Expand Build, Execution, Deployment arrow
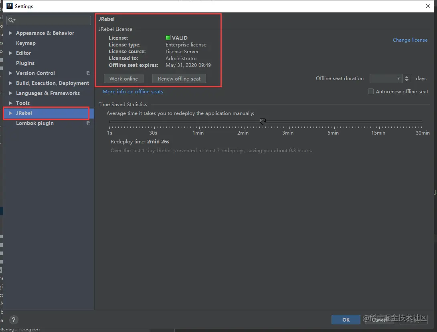The height and width of the screenshot is (332, 437). pyautogui.click(x=10, y=83)
